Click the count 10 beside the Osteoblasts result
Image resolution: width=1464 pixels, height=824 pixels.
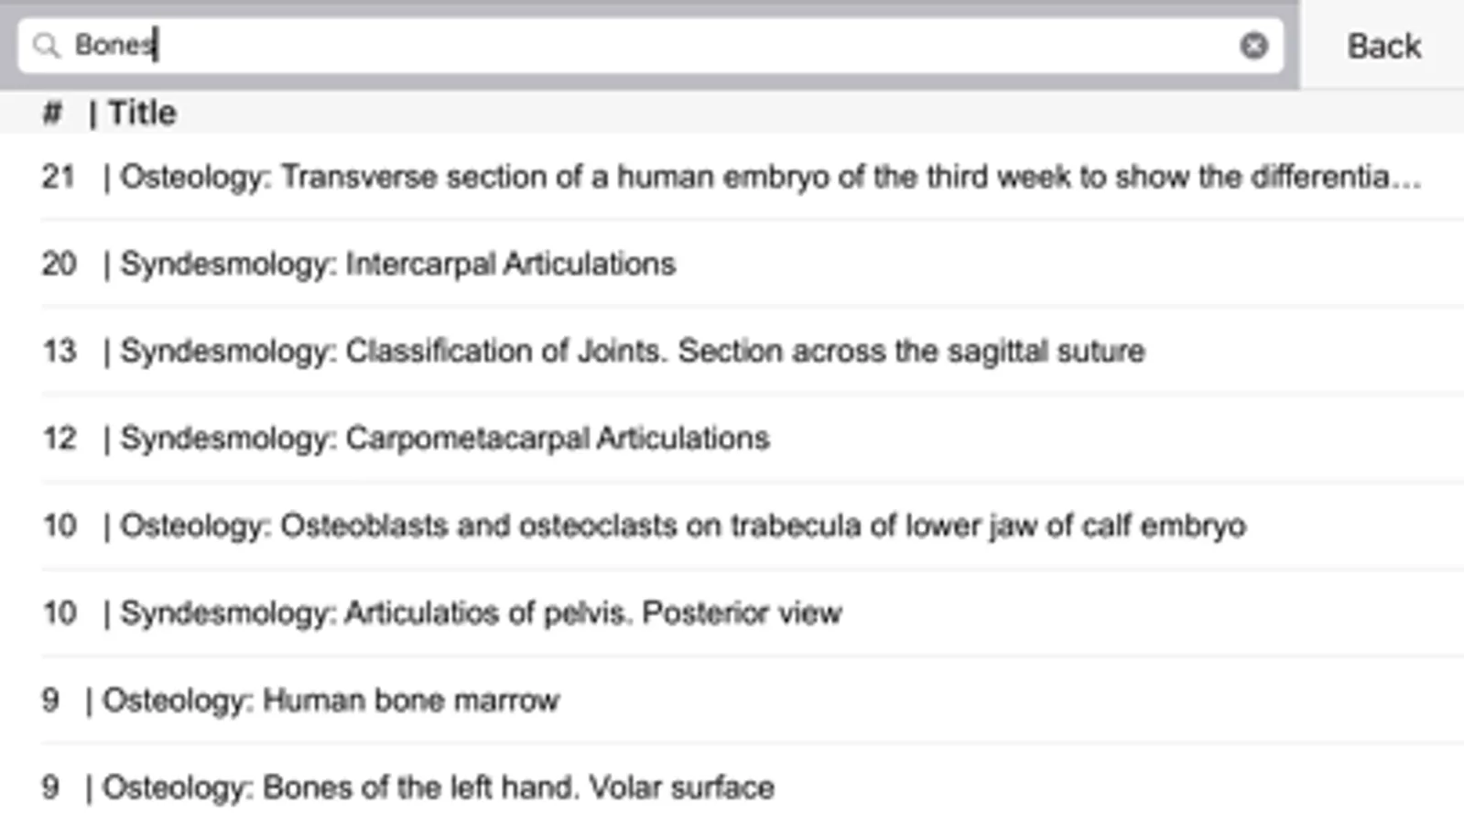click(x=60, y=526)
